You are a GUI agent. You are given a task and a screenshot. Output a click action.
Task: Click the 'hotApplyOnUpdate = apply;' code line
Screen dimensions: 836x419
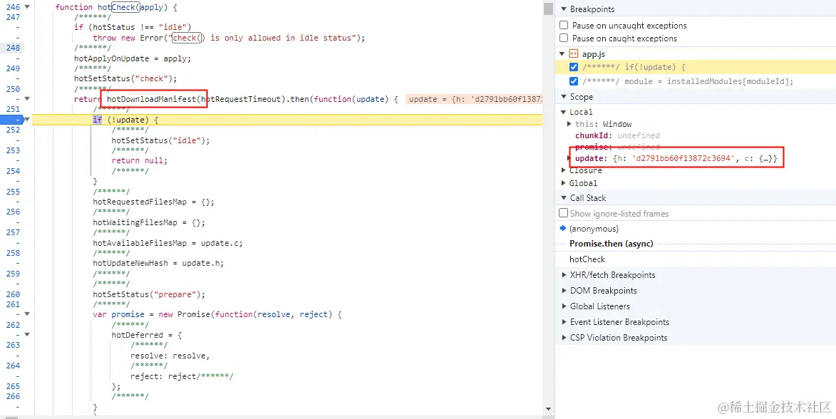point(133,58)
